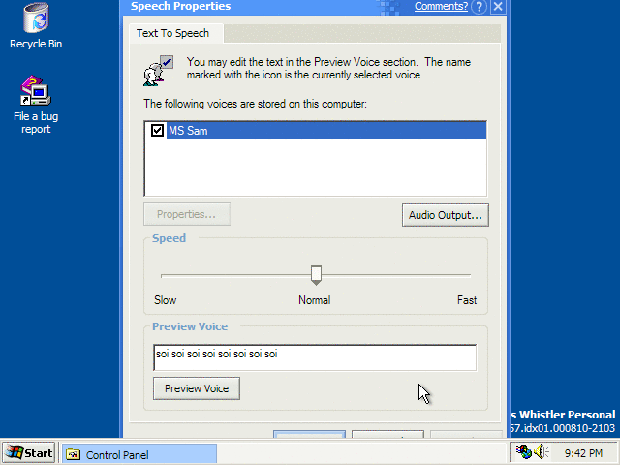Image resolution: width=620 pixels, height=465 pixels.
Task: Click the 9:42 PM clock
Action: click(583, 453)
